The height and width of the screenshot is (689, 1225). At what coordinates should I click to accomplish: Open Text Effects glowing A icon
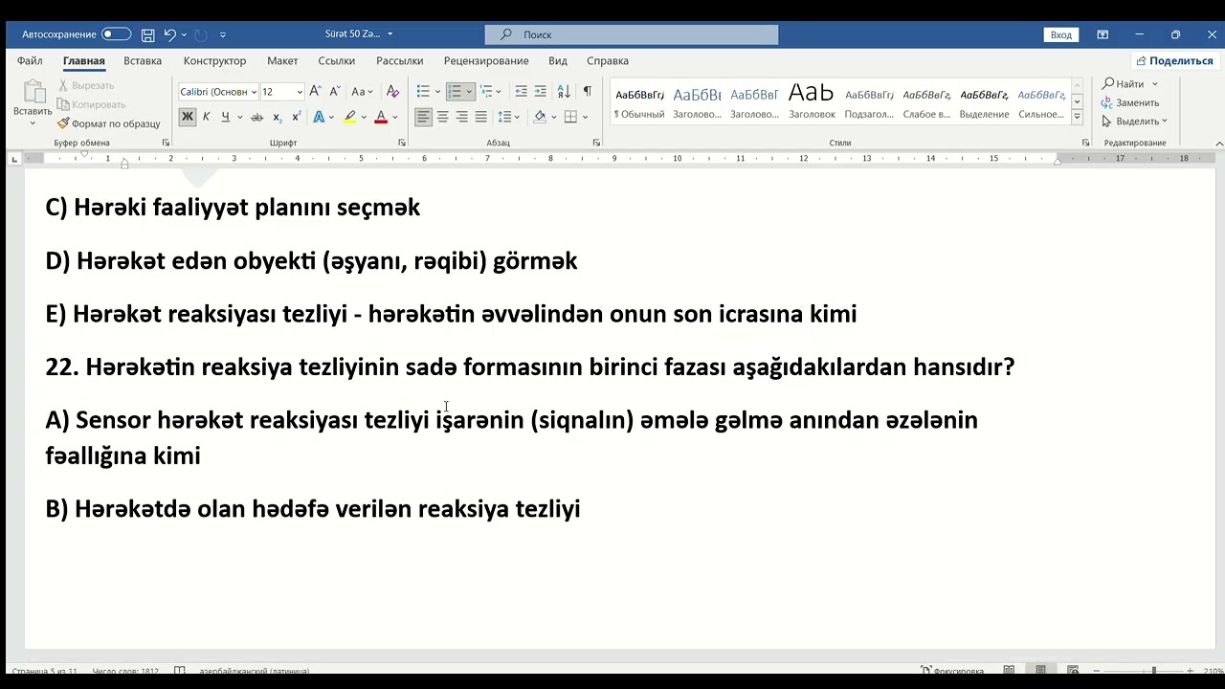click(320, 117)
